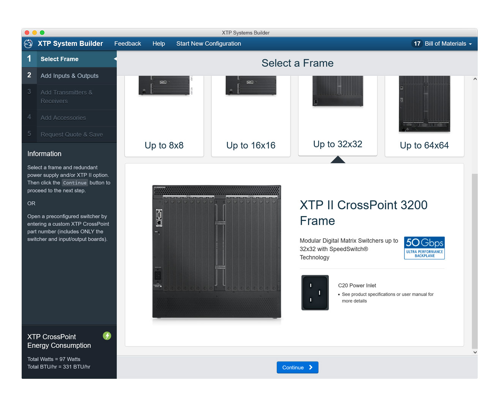Go to step 5 Request Quote & Save

click(69, 134)
